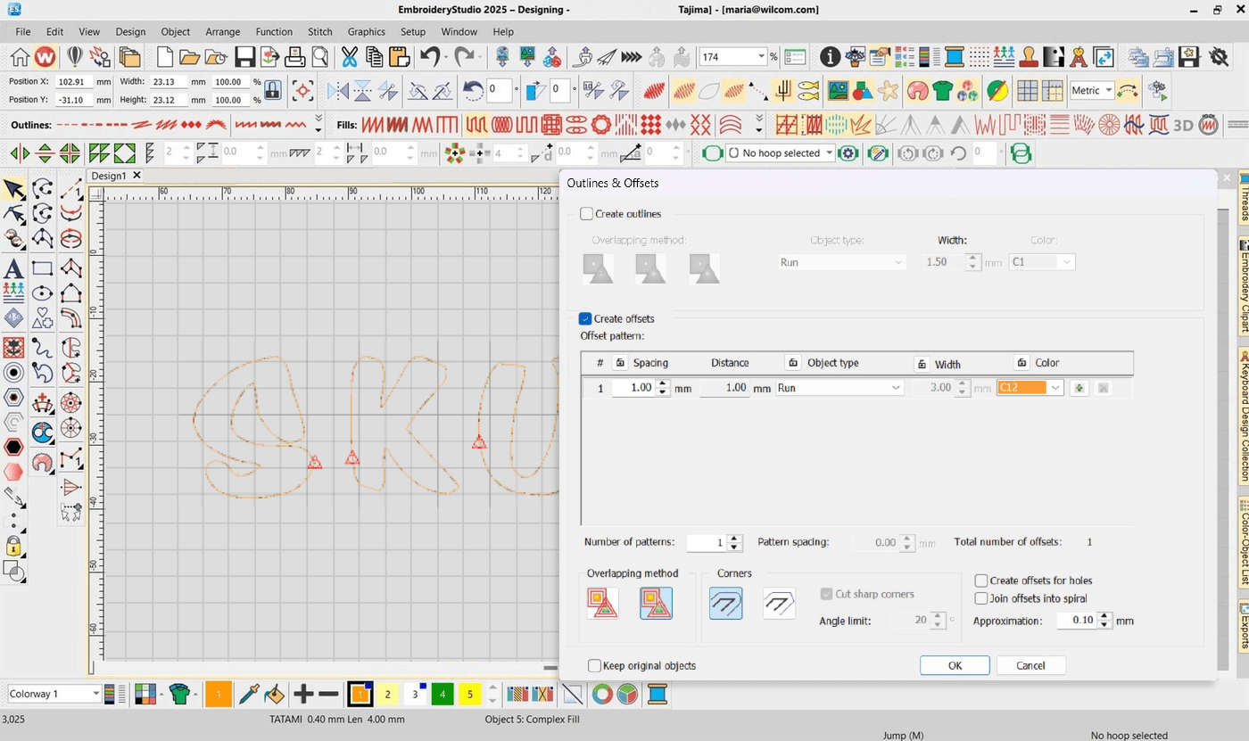Viewport: 1249px width, 741px height.
Task: Click the OK button
Action: click(x=955, y=665)
